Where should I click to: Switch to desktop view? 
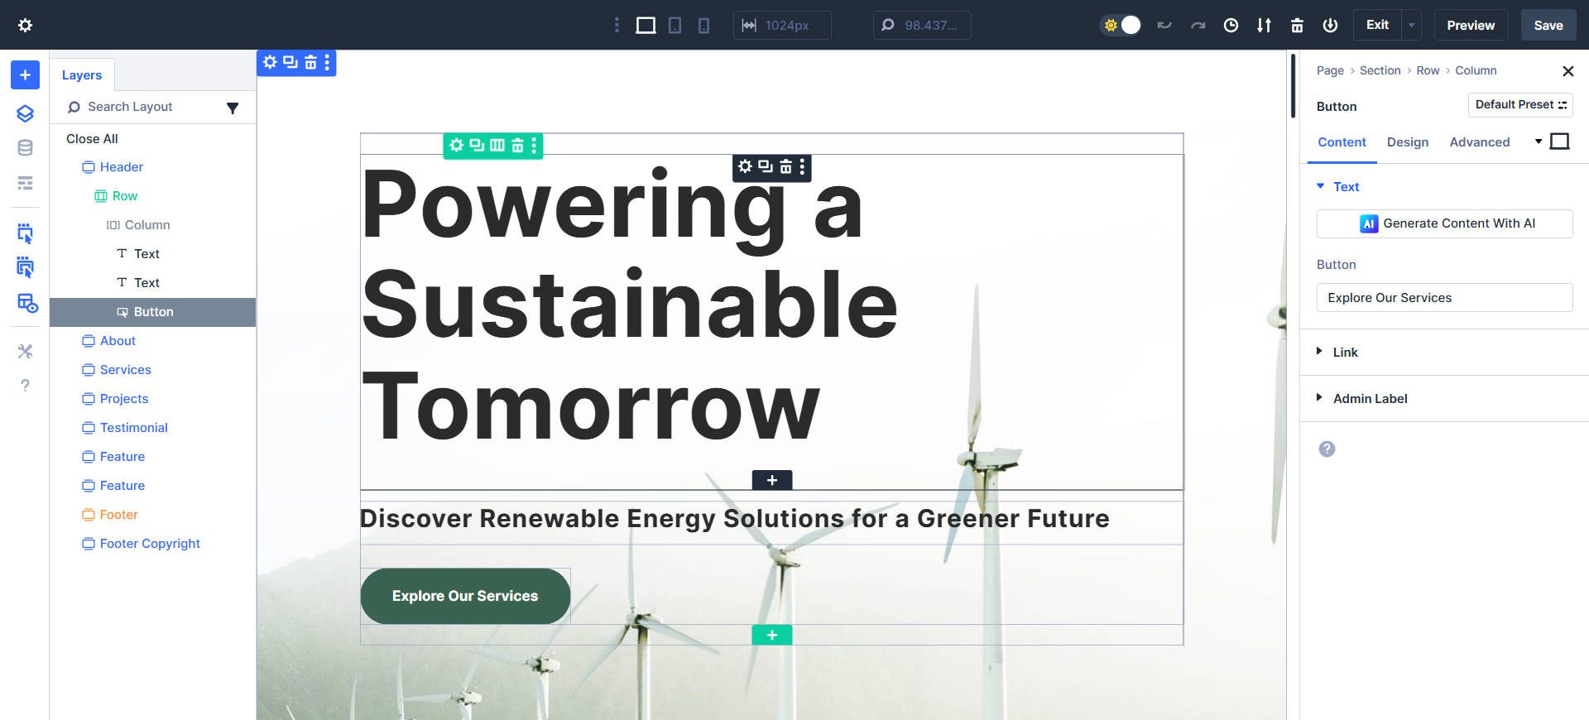(646, 25)
